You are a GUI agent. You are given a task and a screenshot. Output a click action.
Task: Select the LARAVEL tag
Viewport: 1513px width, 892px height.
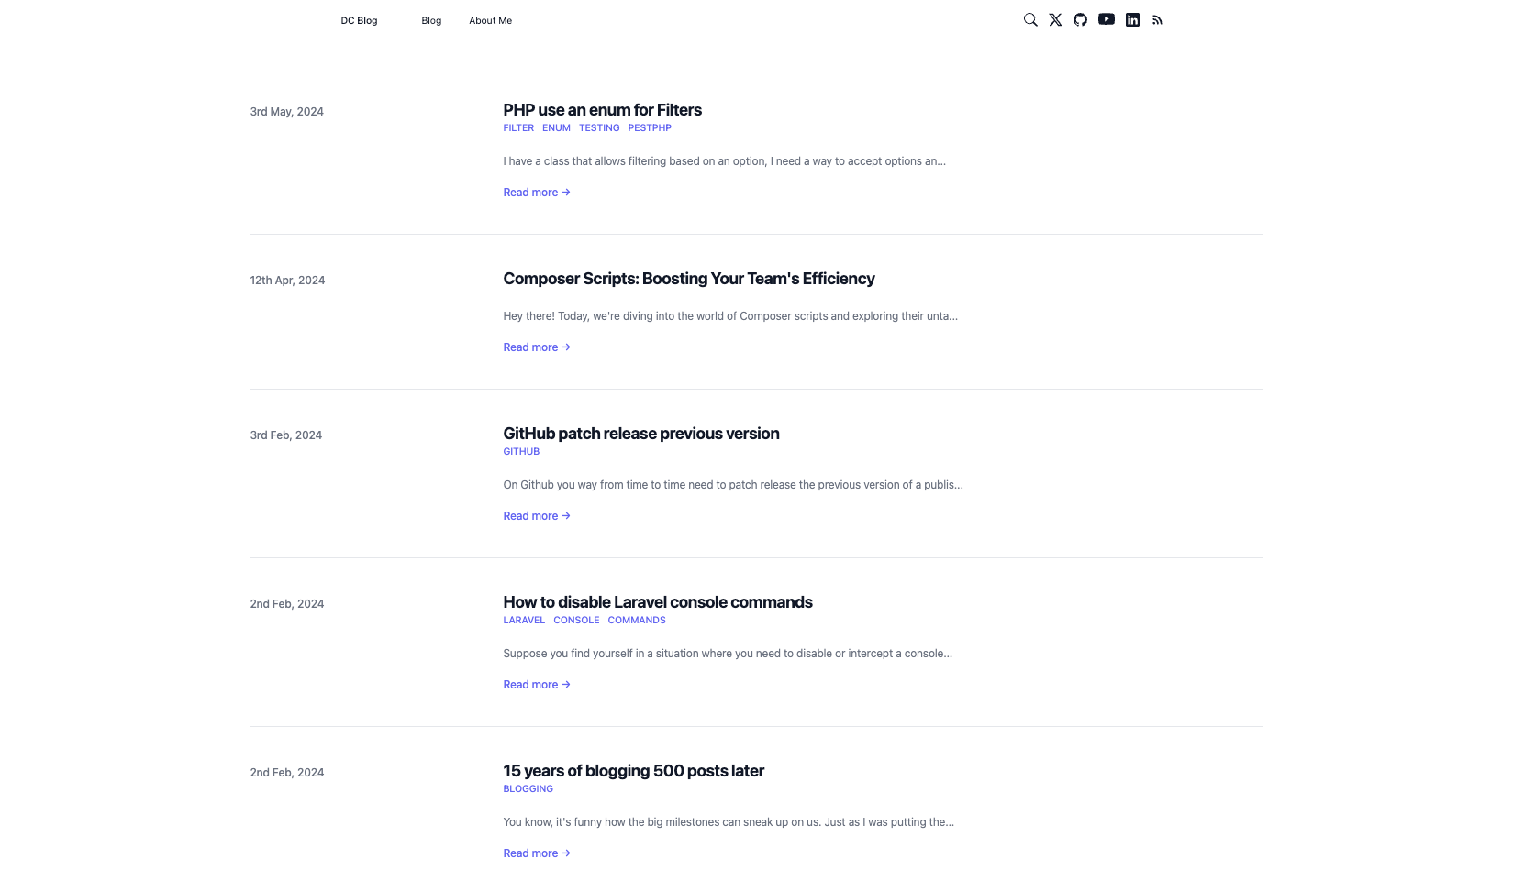coord(524,621)
